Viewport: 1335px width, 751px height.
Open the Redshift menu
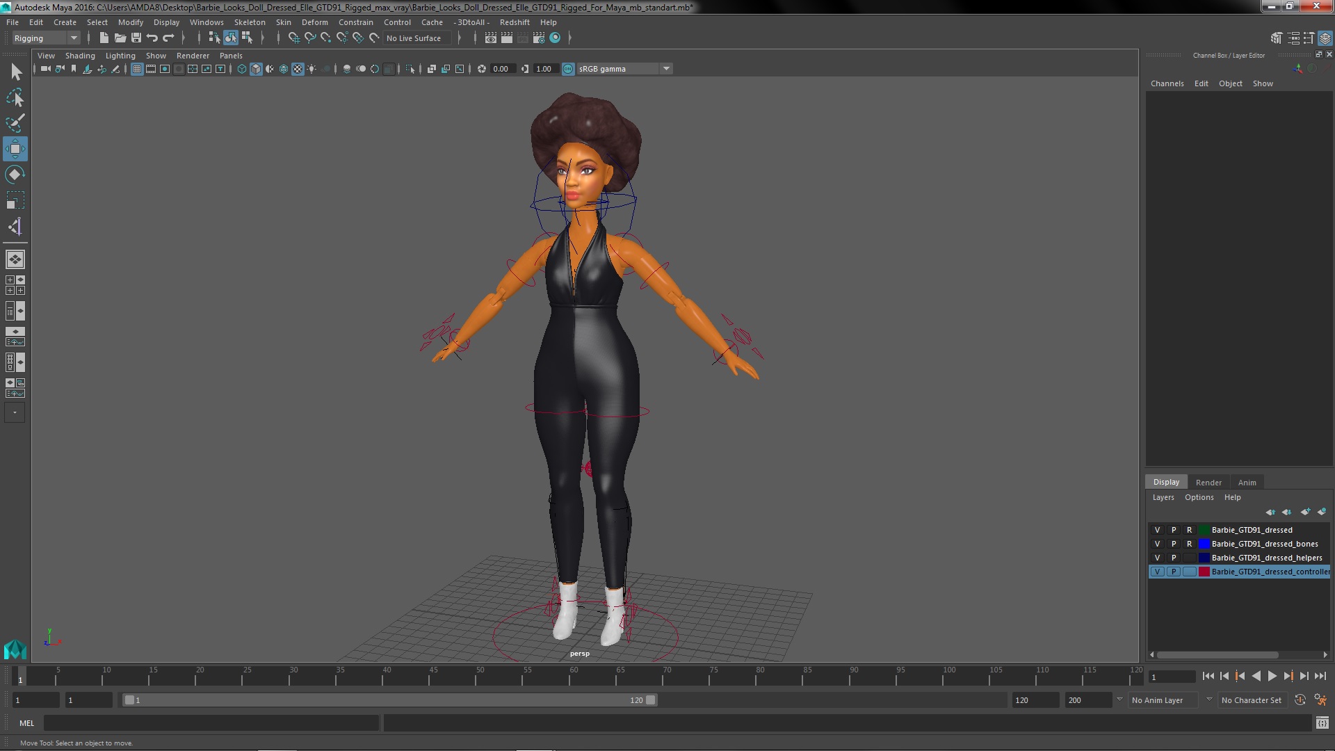tap(515, 22)
